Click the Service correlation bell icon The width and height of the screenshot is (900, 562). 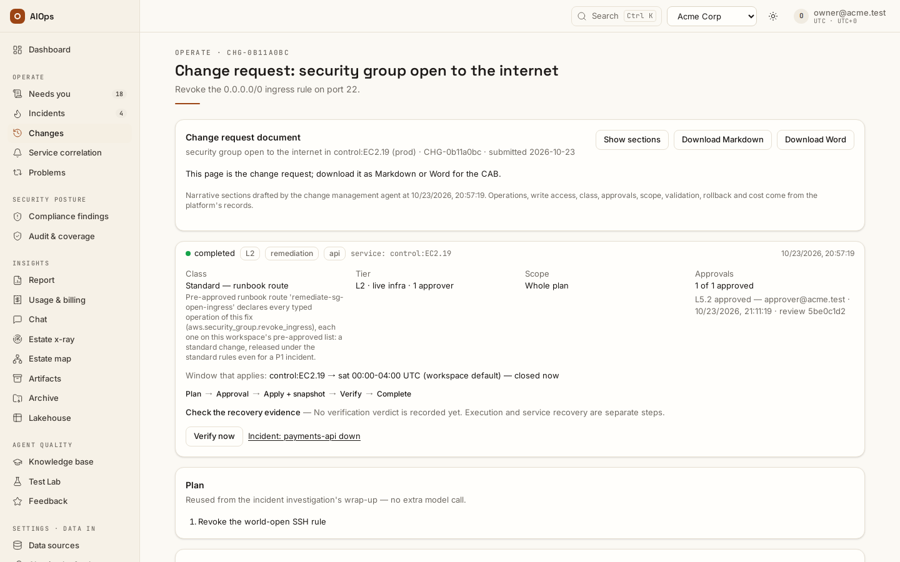coord(17,153)
